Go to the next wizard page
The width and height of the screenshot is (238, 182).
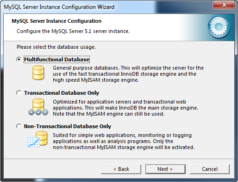pyautogui.click(x=165, y=169)
